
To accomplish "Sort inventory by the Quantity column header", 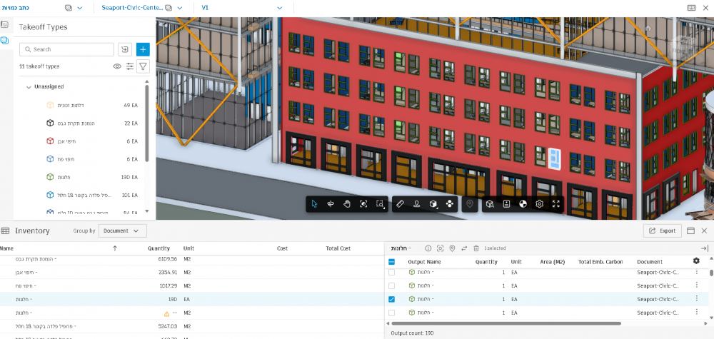I will (158, 248).
